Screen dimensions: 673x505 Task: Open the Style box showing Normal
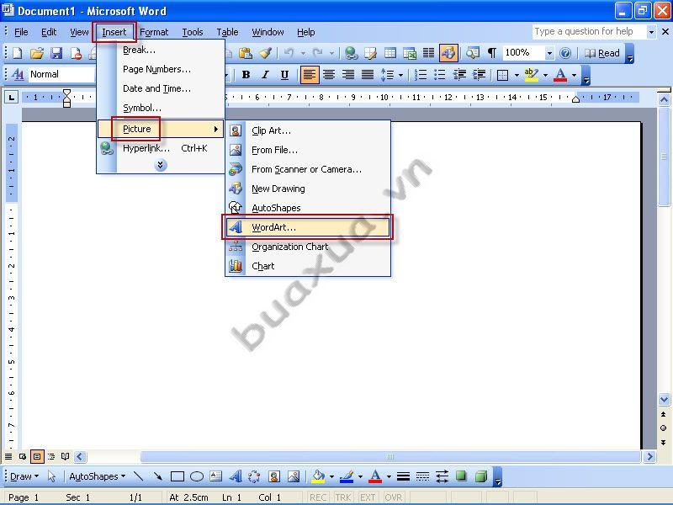[61, 74]
